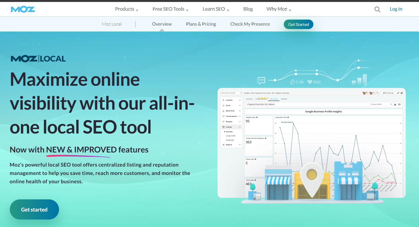Image resolution: width=419 pixels, height=227 pixels.
Task: Click the Website Links value 95
Action: pos(248,121)
